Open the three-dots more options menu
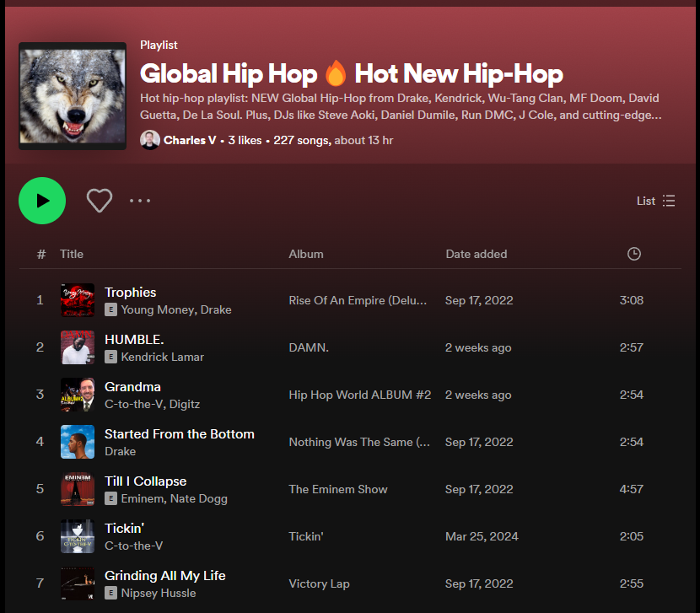The image size is (700, 613). 140,201
